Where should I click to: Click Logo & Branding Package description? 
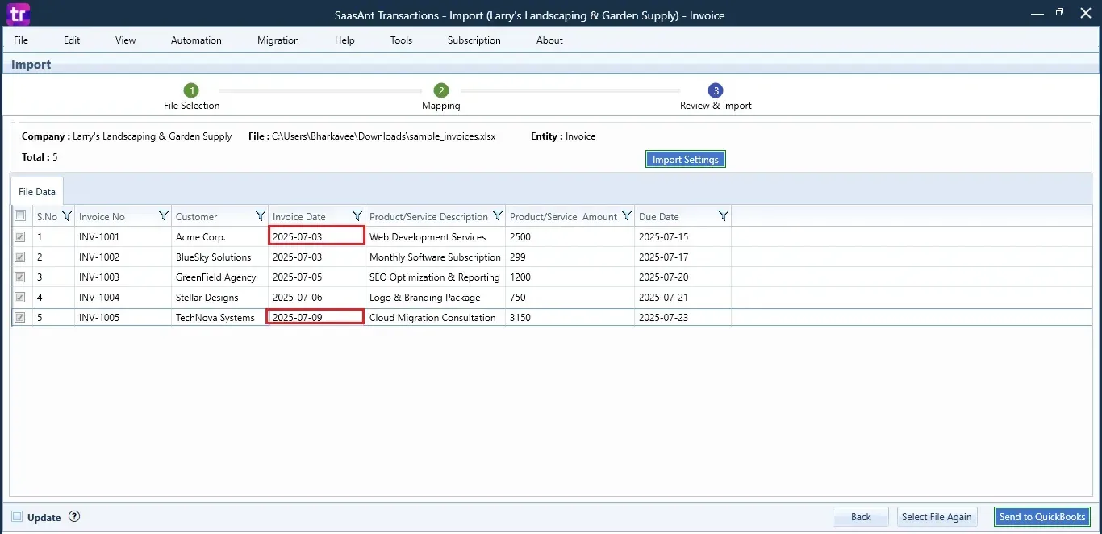point(435,298)
